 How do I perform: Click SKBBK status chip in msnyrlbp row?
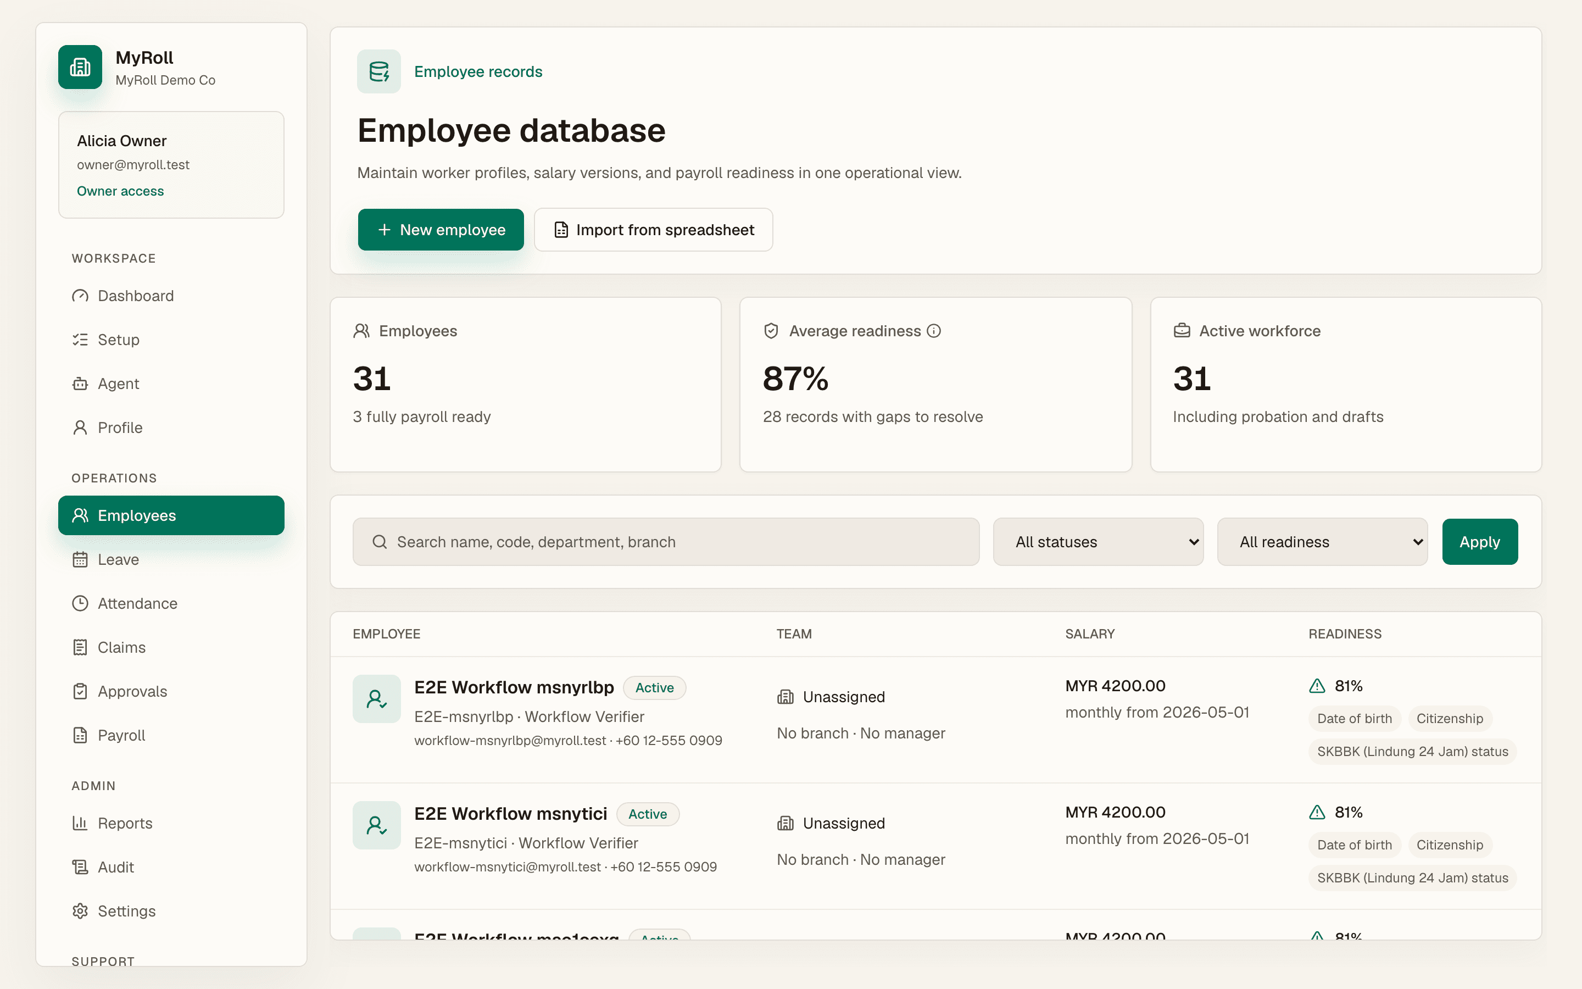point(1413,752)
